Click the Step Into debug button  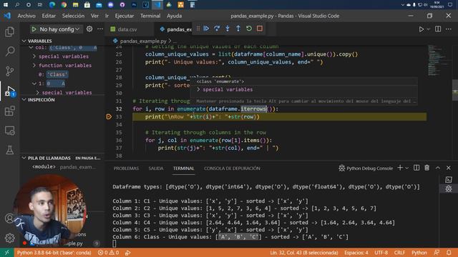[228, 29]
